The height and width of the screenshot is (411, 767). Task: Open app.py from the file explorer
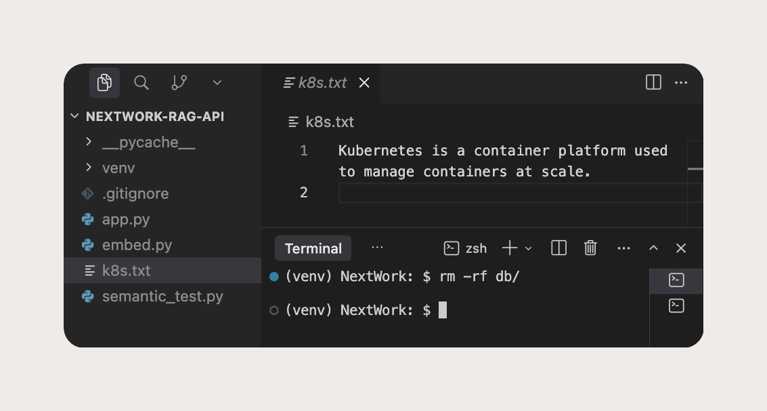(126, 219)
